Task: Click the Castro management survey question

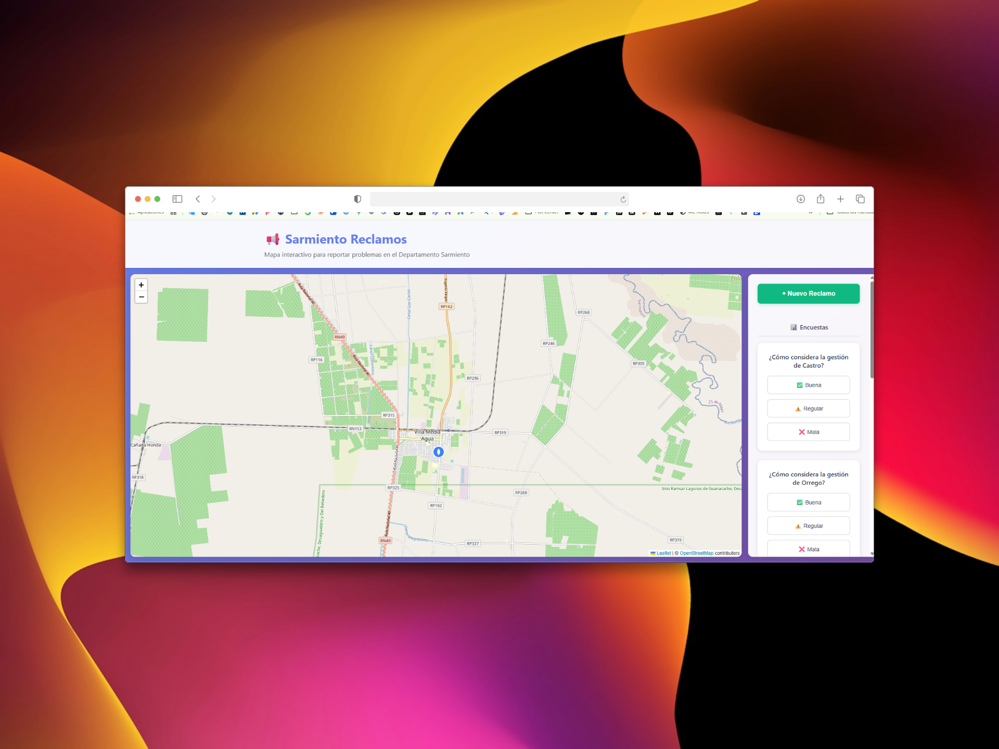Action: 809,361
